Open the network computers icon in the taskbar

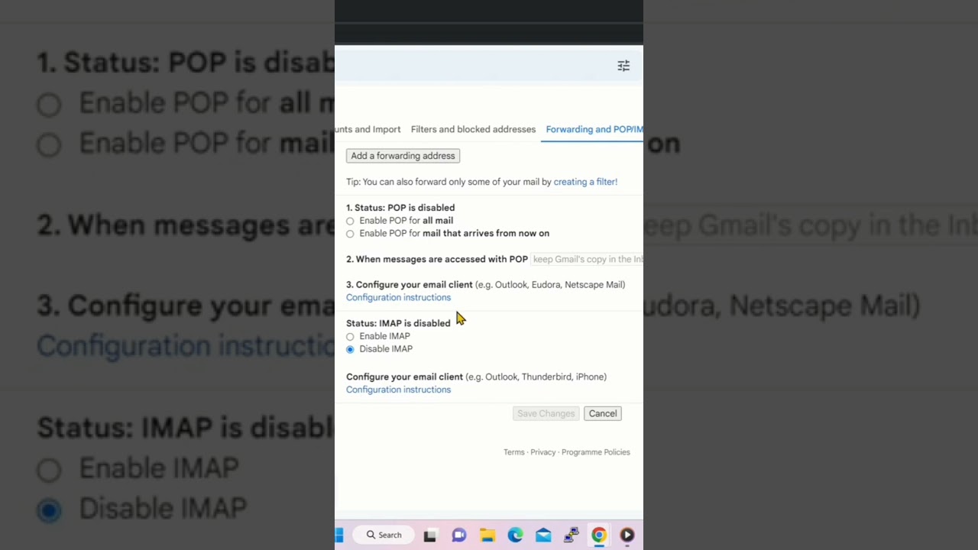(x=571, y=535)
